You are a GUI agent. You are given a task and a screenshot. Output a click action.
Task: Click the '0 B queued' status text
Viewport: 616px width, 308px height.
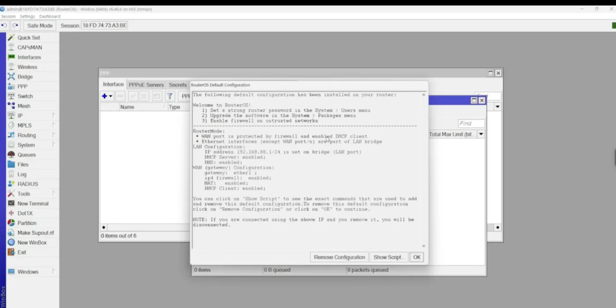(277, 270)
